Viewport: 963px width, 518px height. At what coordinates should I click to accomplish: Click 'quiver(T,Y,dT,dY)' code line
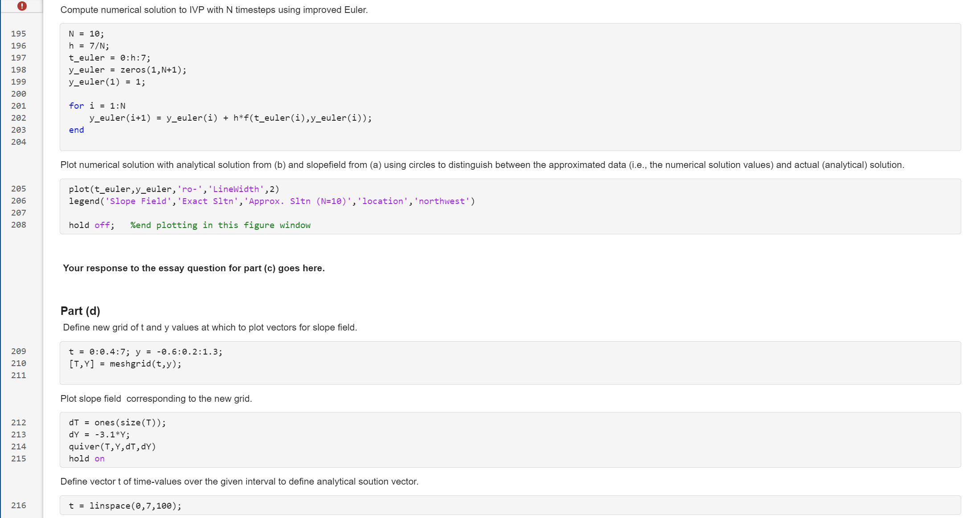pyautogui.click(x=112, y=447)
